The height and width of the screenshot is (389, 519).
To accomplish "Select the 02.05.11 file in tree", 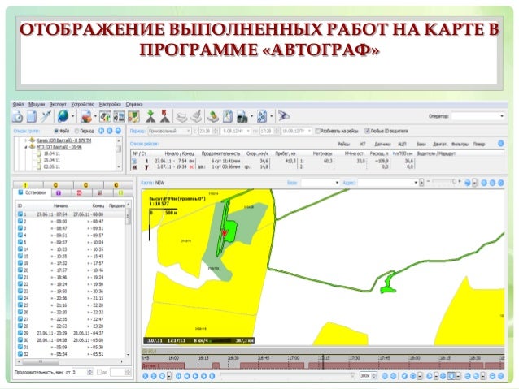I will click(x=51, y=167).
